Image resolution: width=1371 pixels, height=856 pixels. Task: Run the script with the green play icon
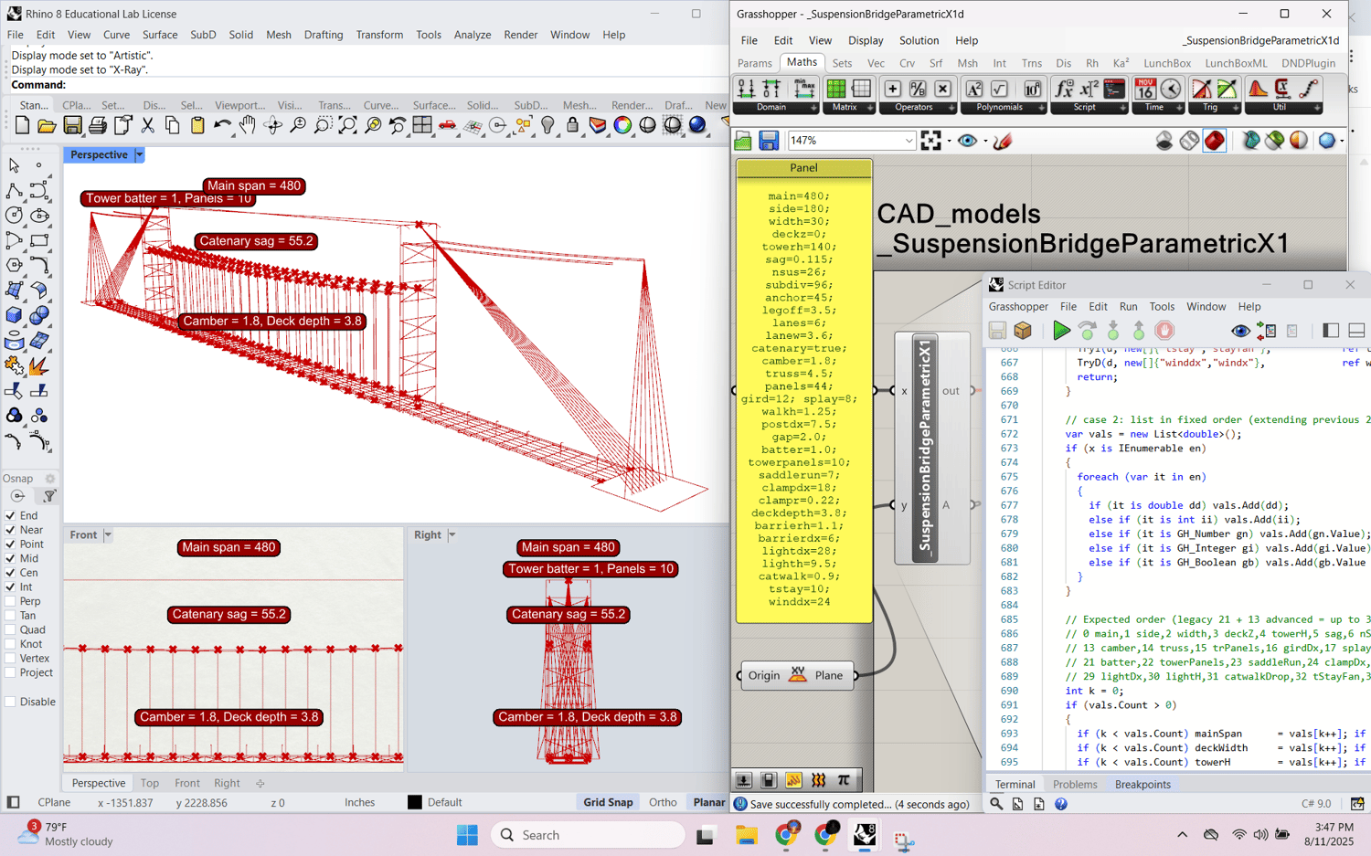click(1061, 331)
